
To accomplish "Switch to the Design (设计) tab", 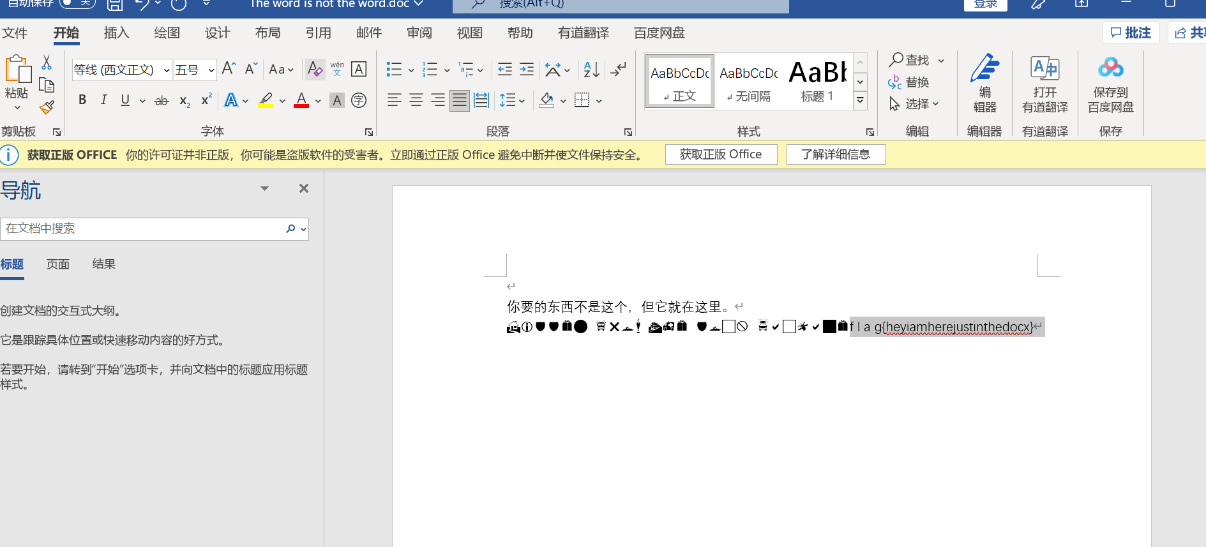I will click(217, 33).
